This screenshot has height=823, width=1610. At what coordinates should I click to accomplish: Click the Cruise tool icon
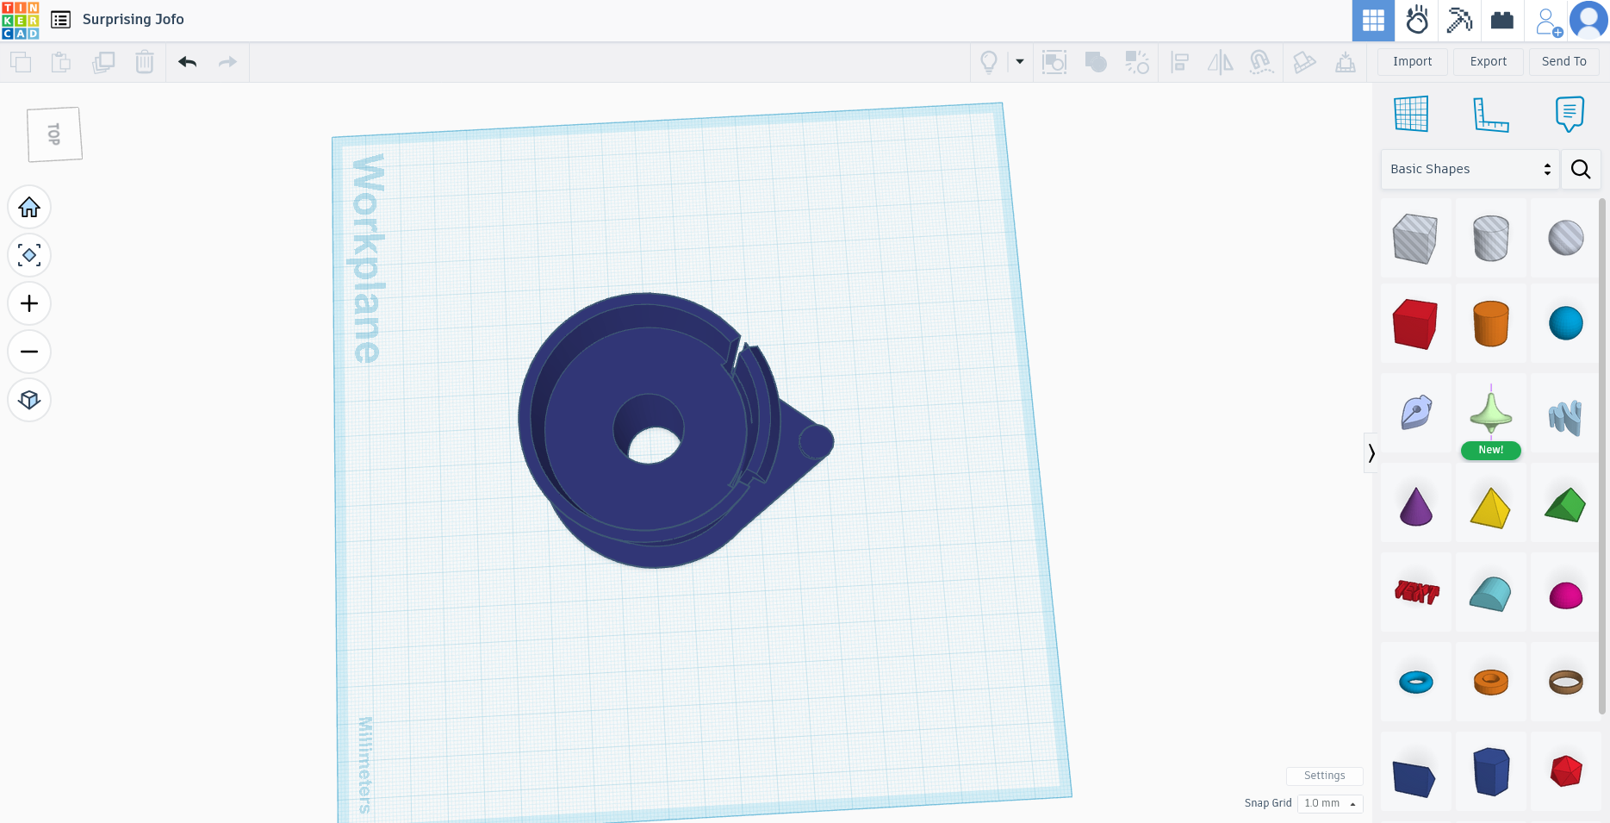click(x=1261, y=62)
